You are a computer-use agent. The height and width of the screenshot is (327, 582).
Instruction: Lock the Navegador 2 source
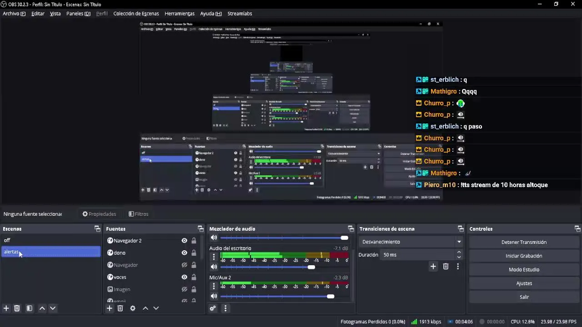pos(194,241)
